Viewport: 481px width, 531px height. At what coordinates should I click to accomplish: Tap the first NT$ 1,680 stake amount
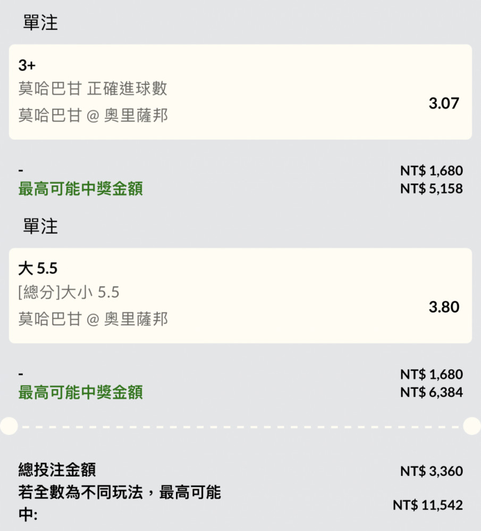point(432,170)
